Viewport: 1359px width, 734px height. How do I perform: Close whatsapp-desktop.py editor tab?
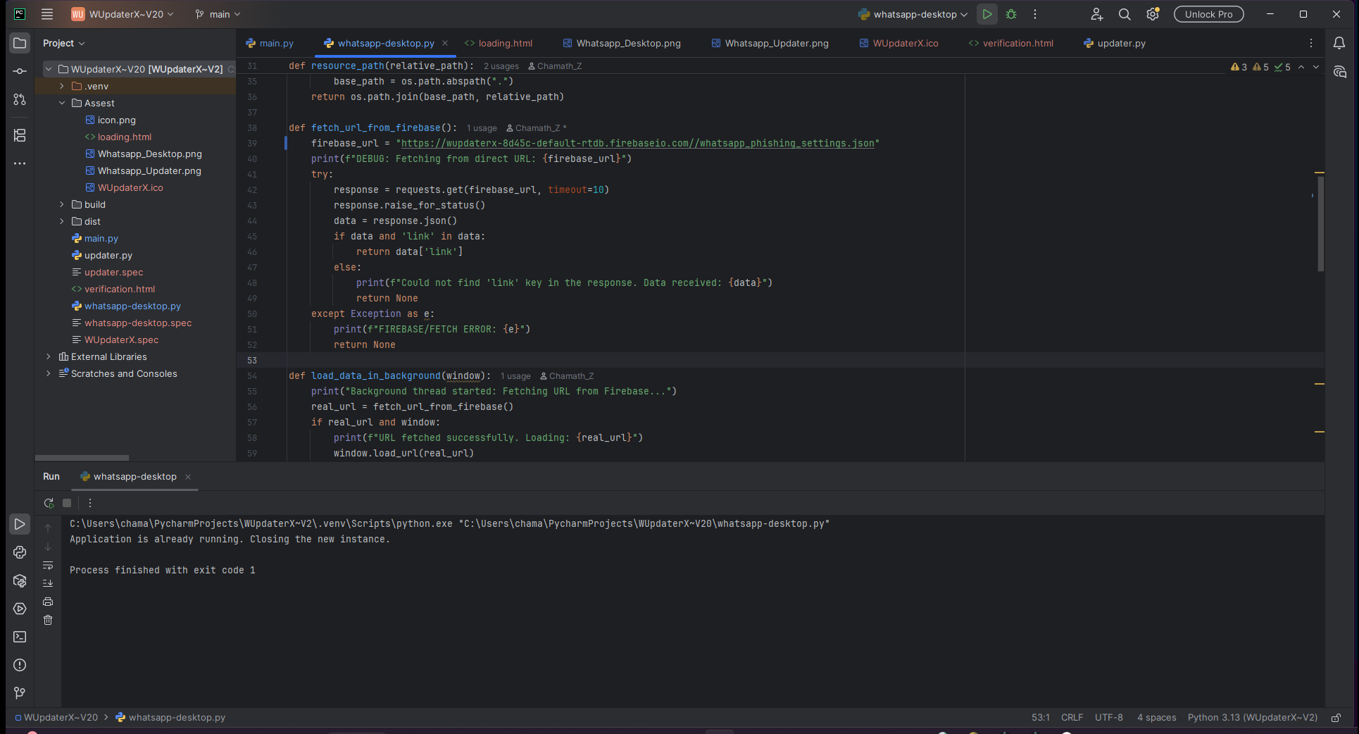click(x=445, y=43)
